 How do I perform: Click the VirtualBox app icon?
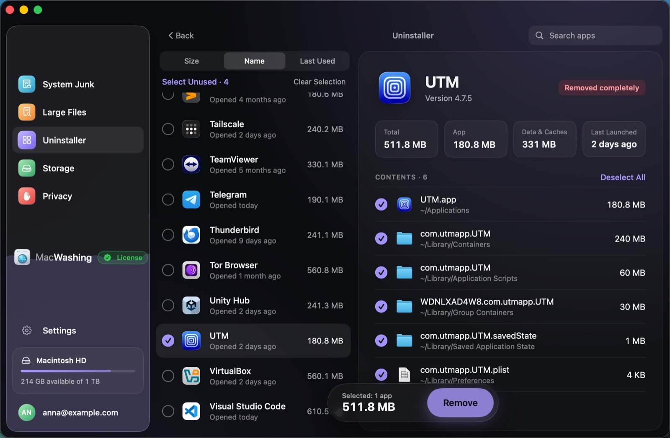click(x=191, y=376)
